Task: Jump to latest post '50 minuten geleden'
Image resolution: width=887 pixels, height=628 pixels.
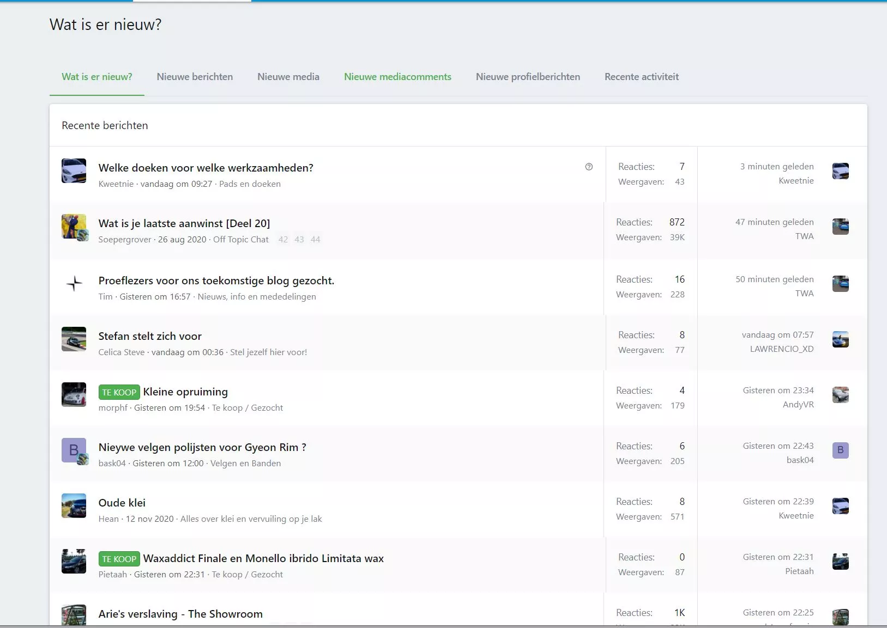Action: click(x=775, y=279)
